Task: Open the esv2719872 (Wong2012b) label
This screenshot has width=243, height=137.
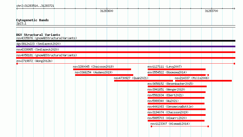Action: coord(34,61)
